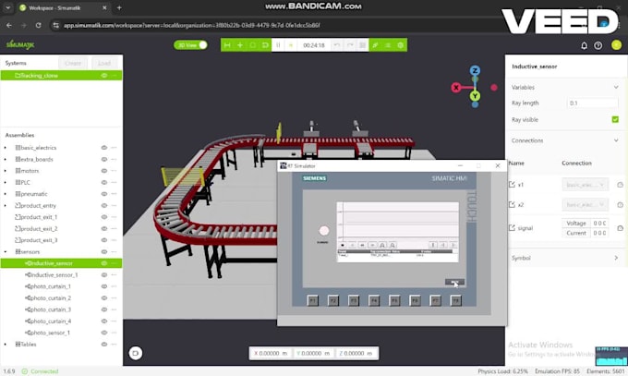
Task: Expand the Tables tree node
Action: click(6, 345)
